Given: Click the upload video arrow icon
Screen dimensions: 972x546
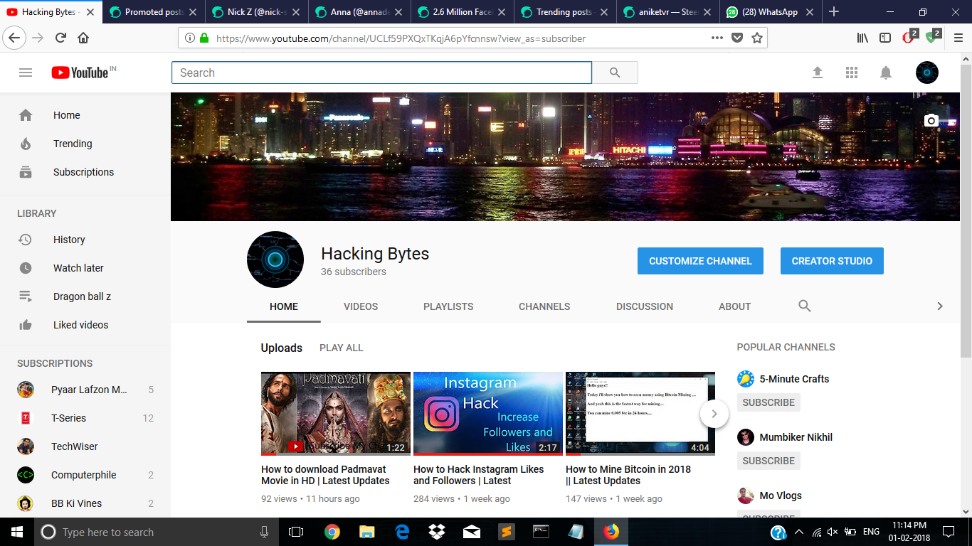Looking at the screenshot, I should point(818,73).
